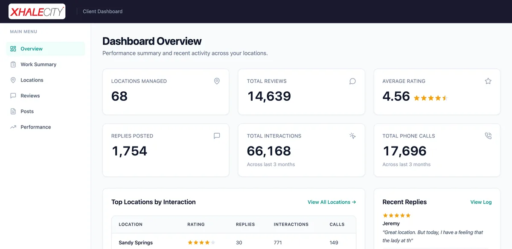Image resolution: width=512 pixels, height=249 pixels.
Task: Select Posts in the sidebar menu
Action: click(46, 111)
